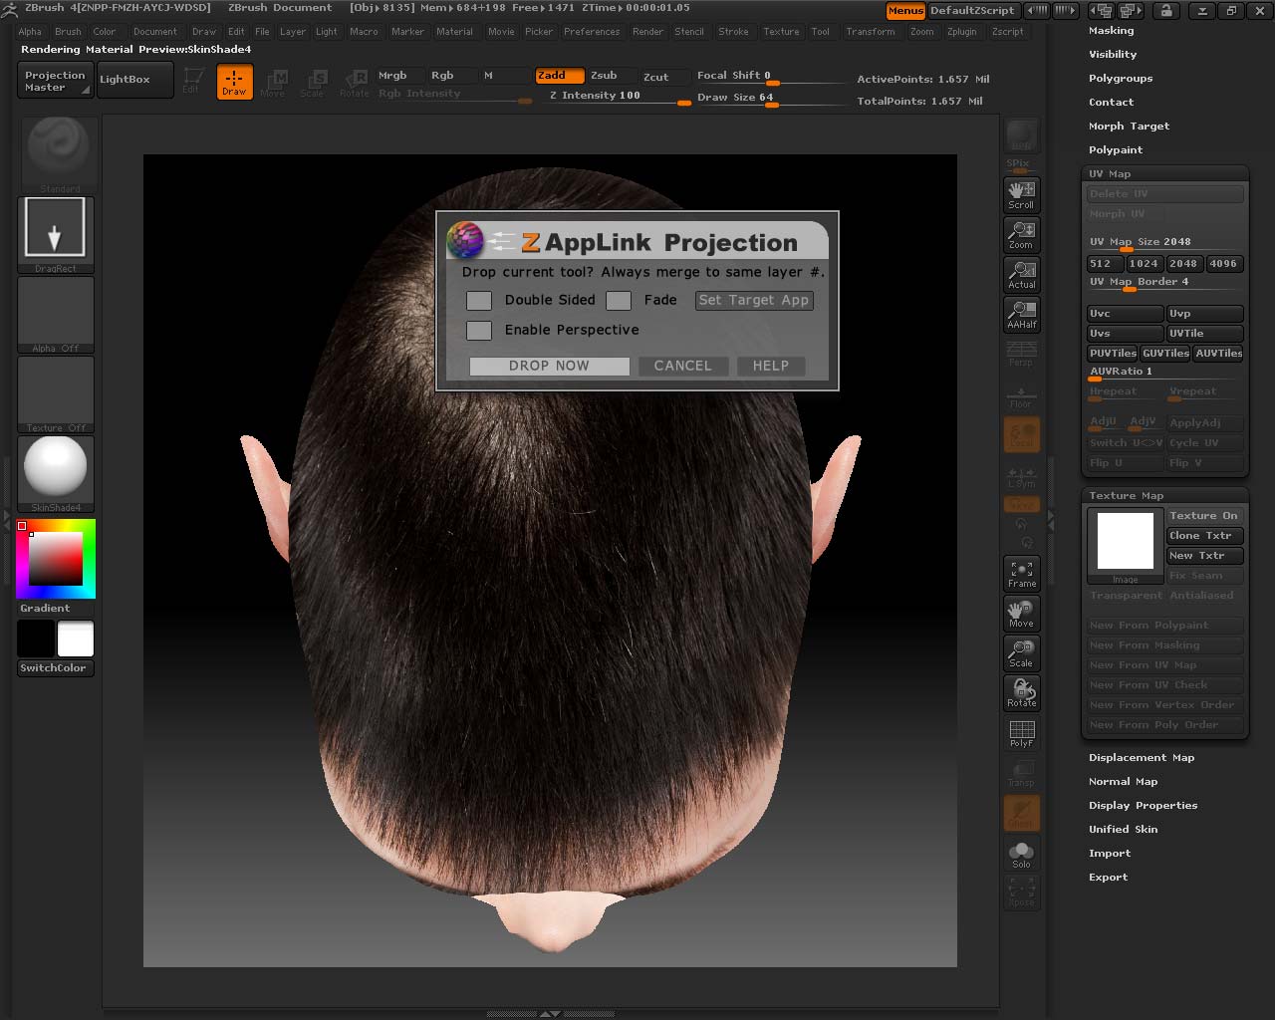The image size is (1275, 1020).
Task: Toggle PolyF wireframe display icon
Action: click(x=1021, y=733)
